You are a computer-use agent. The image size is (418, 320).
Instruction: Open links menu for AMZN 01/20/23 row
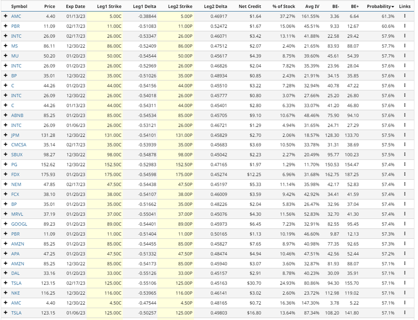point(405,244)
